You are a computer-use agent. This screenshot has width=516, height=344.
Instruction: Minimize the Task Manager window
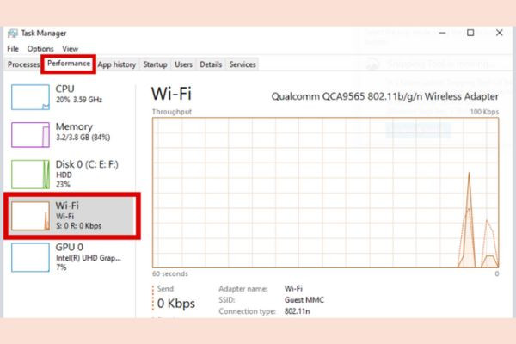[442, 33]
